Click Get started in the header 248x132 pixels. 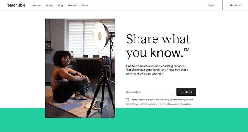235,5
